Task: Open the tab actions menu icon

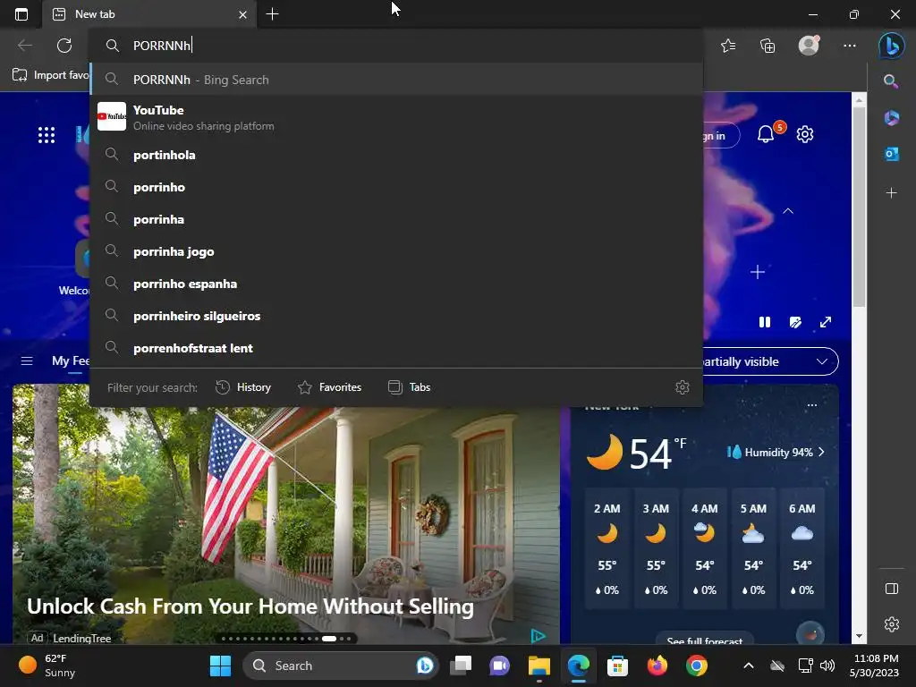Action: 21,14
